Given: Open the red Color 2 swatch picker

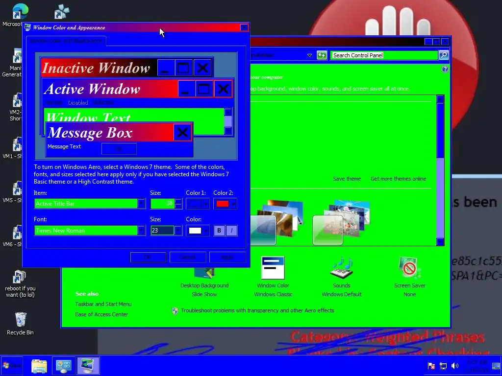Looking at the screenshot, I should coord(225,204).
